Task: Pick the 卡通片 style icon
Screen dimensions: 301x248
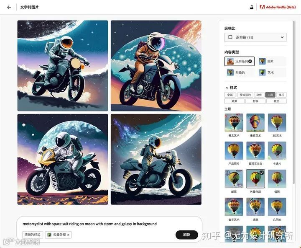Action: (x=277, y=151)
